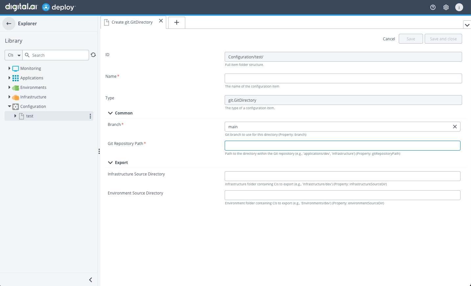Click the Cancel button

[389, 39]
